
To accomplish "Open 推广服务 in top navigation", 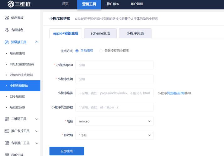I will click(x=113, y=4).
